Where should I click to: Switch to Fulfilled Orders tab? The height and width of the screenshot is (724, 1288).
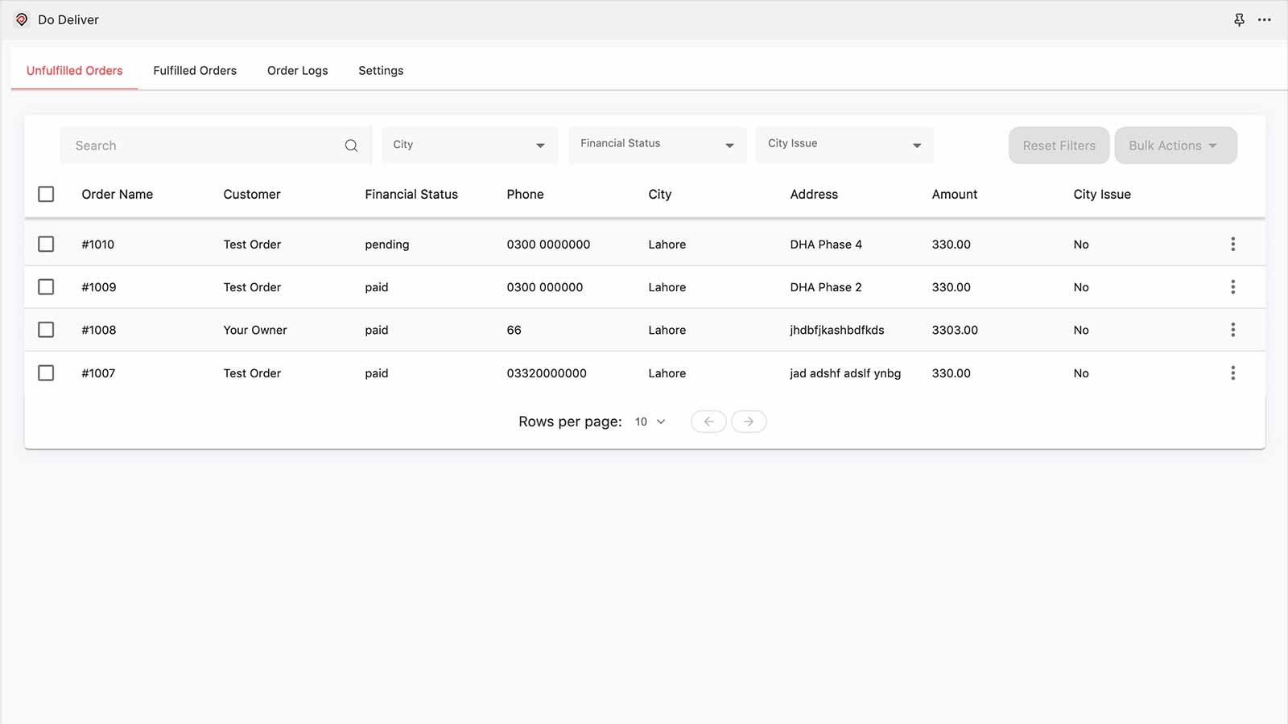(195, 71)
